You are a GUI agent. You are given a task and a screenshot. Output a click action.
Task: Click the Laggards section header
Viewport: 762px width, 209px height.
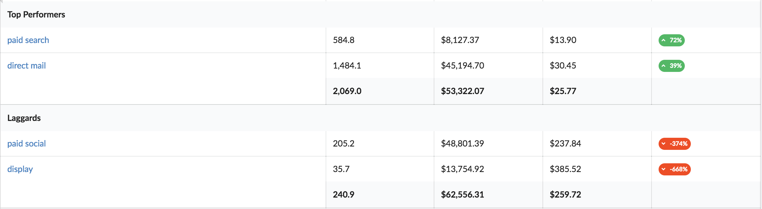coord(24,118)
